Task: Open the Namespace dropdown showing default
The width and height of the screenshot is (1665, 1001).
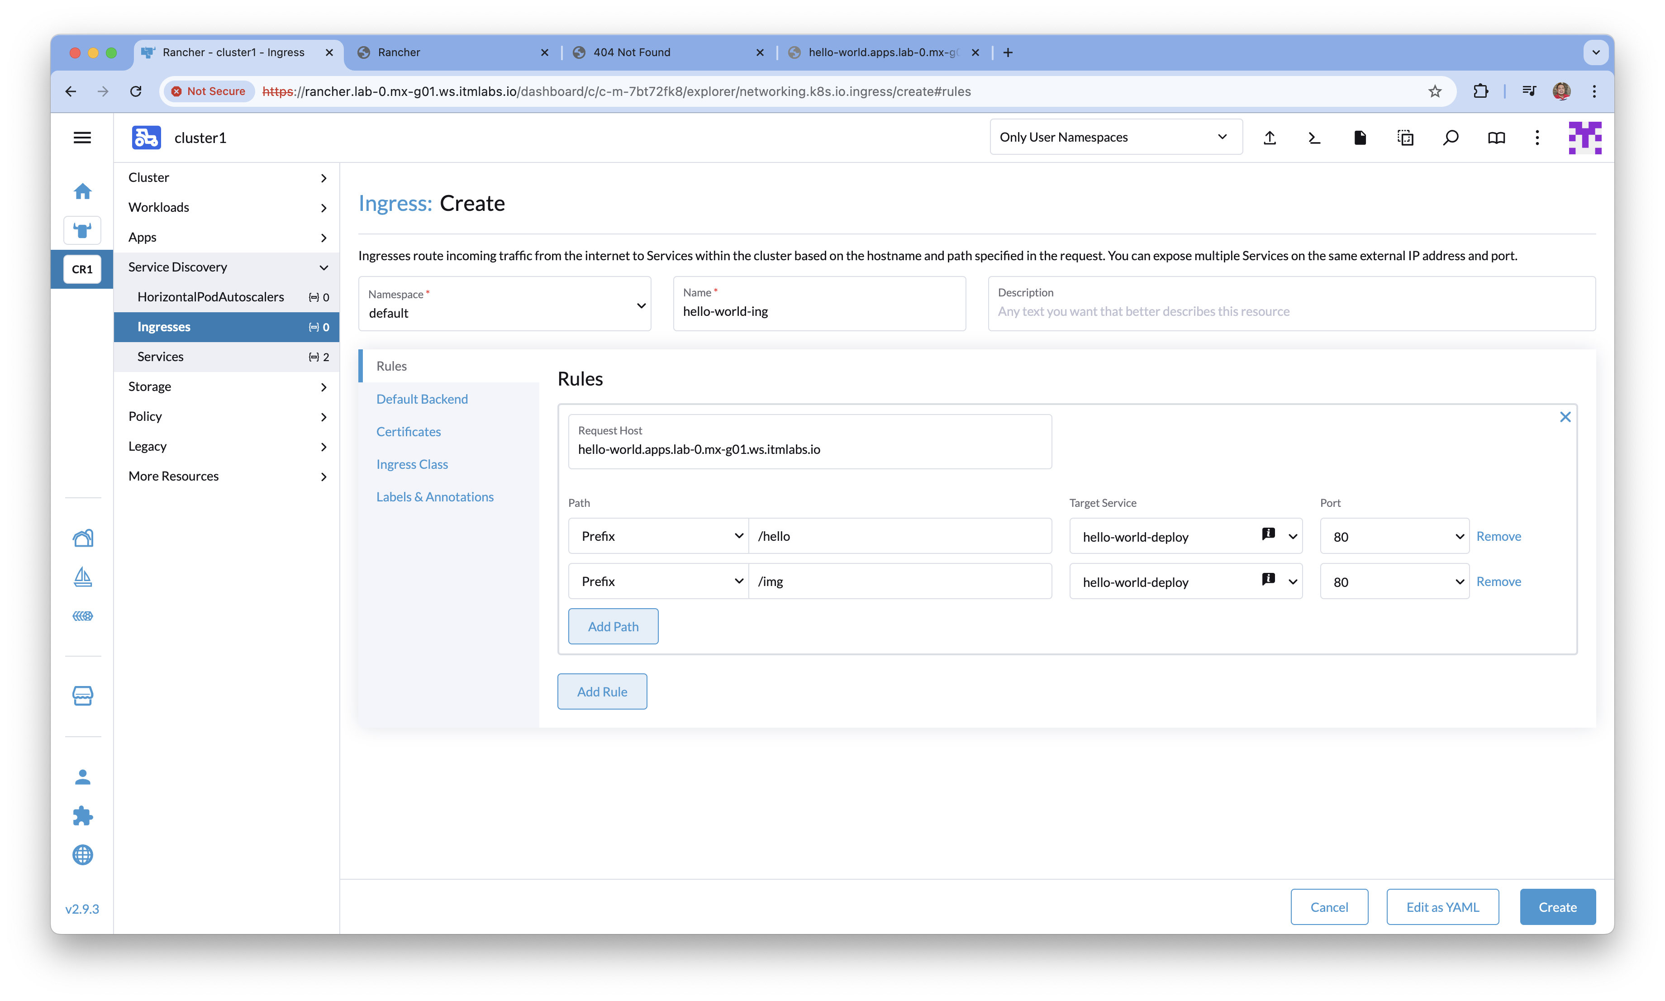Action: tap(504, 304)
